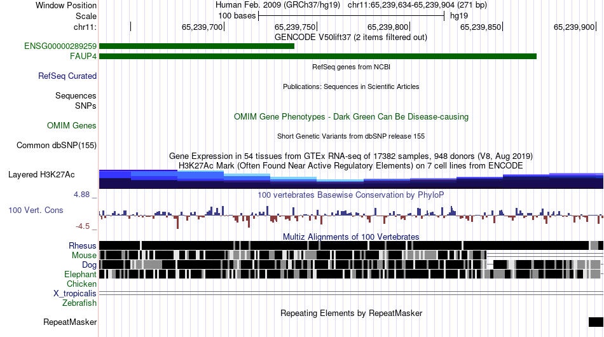
Task: Click Repeating Elements by RepeatMasker title
Action: 351,313
